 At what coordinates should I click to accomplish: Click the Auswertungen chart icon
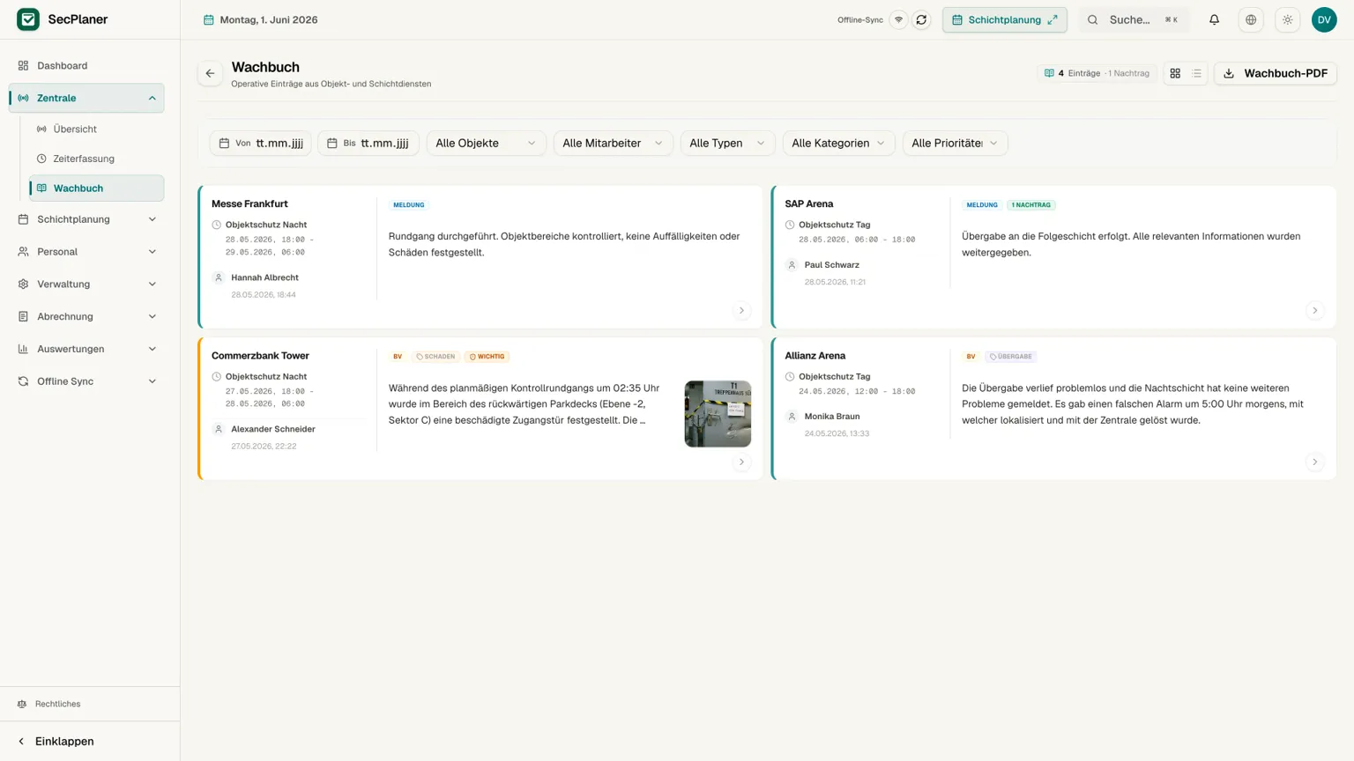23,349
